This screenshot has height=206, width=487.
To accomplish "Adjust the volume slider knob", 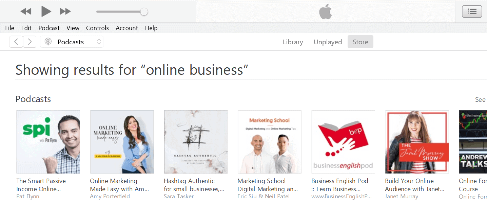I will pyautogui.click(x=144, y=12).
